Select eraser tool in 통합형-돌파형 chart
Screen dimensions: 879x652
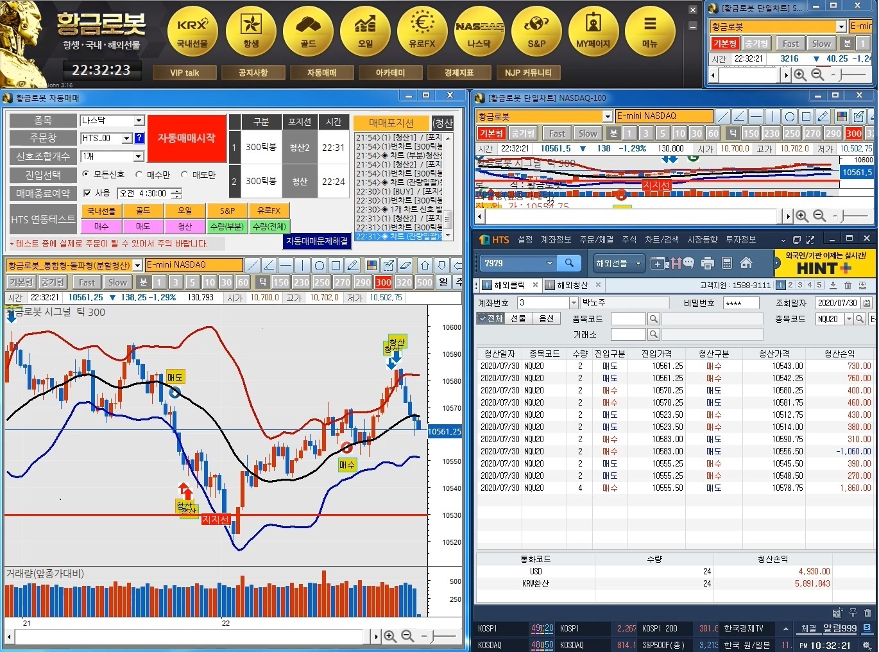tap(405, 265)
